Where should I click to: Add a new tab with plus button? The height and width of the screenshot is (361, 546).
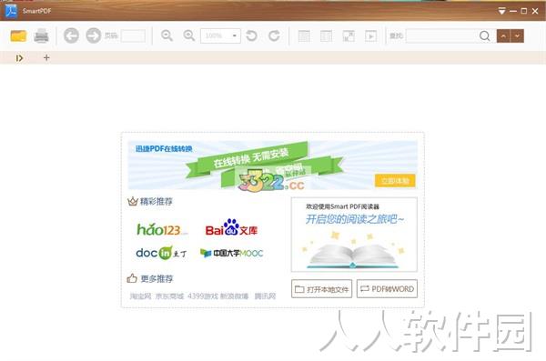[46, 58]
